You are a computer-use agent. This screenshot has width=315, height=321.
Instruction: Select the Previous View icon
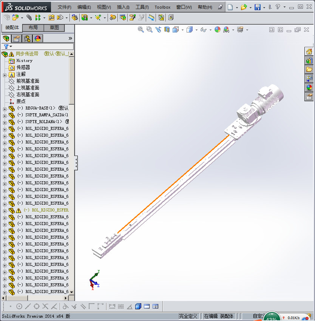(x=158, y=30)
